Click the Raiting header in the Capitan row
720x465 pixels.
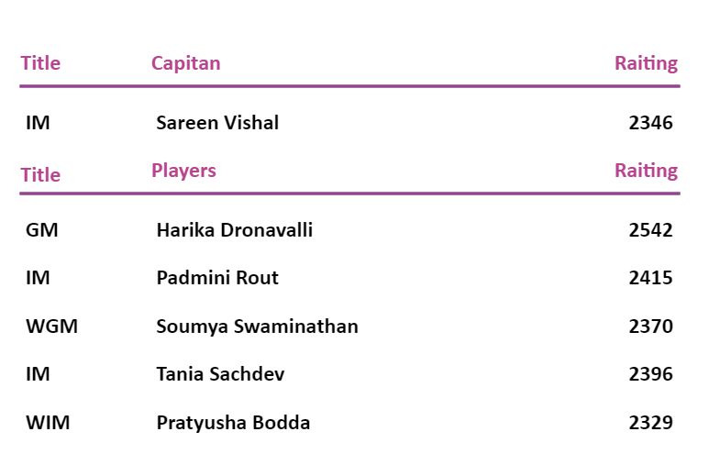(646, 63)
